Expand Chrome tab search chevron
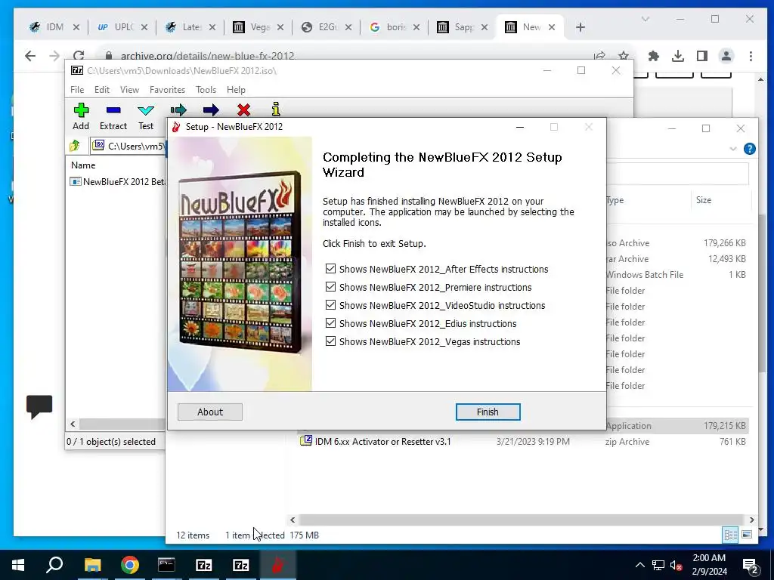 pos(646,19)
